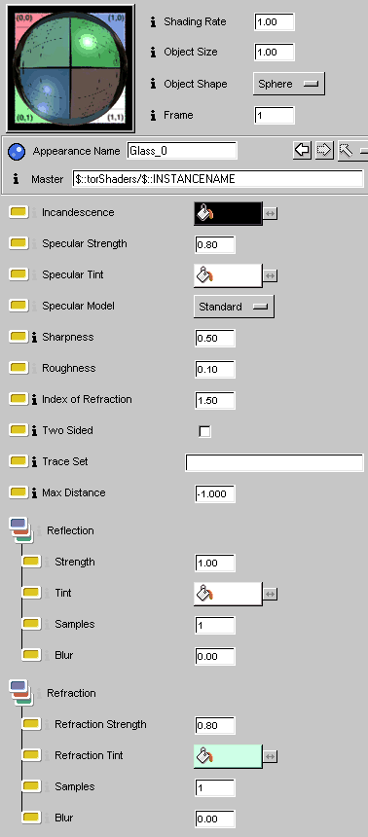Enable the Two Sided checkbox
The height and width of the screenshot is (837, 368).
(204, 431)
